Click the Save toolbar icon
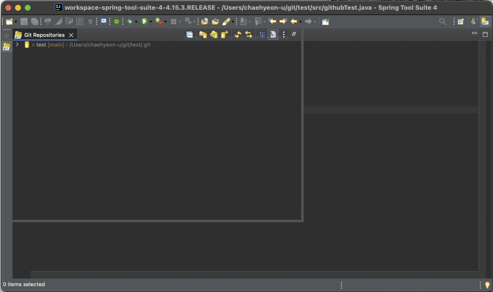 tap(24, 22)
